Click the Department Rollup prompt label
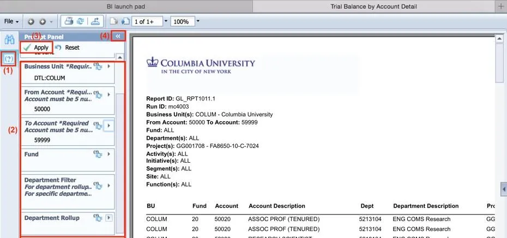 click(52, 218)
